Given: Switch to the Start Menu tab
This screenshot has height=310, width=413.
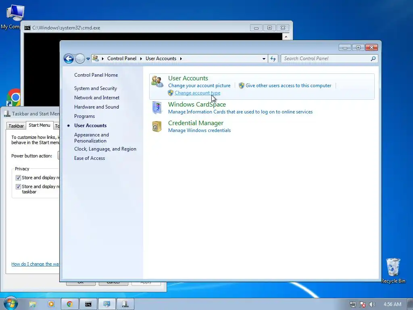Looking at the screenshot, I should pos(40,125).
